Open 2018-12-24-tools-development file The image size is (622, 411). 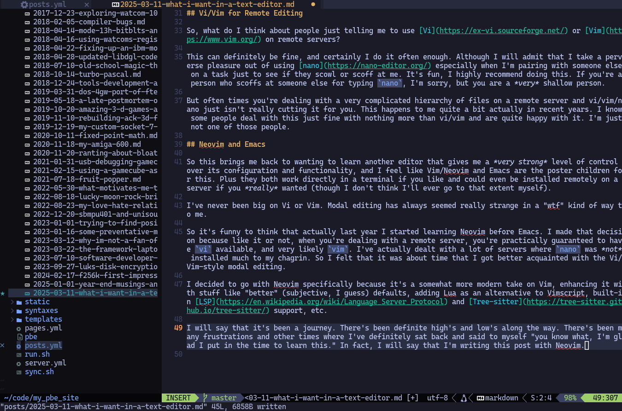95,83
